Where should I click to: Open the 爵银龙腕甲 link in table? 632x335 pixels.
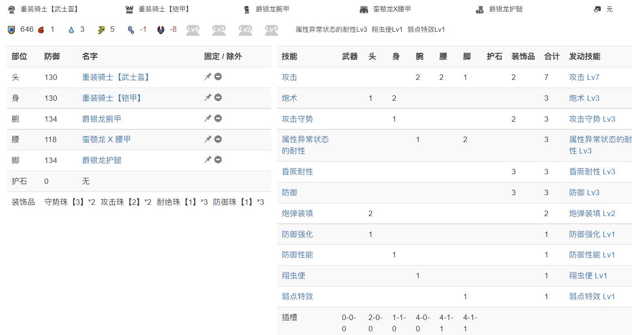[102, 119]
